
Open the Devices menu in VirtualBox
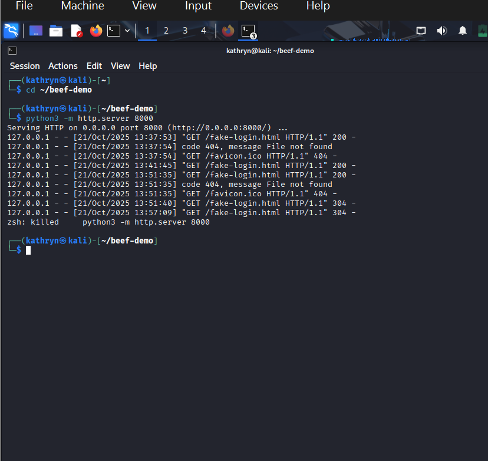(258, 6)
